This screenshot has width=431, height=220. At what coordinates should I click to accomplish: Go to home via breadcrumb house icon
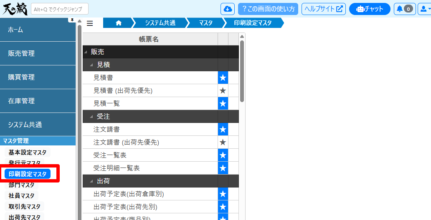coord(119,23)
